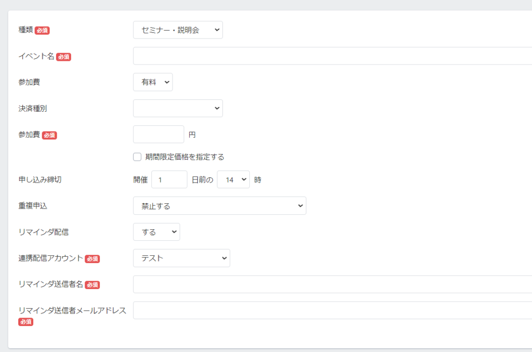
Task: Click the リマインダ配信 label
Action: [44, 232]
